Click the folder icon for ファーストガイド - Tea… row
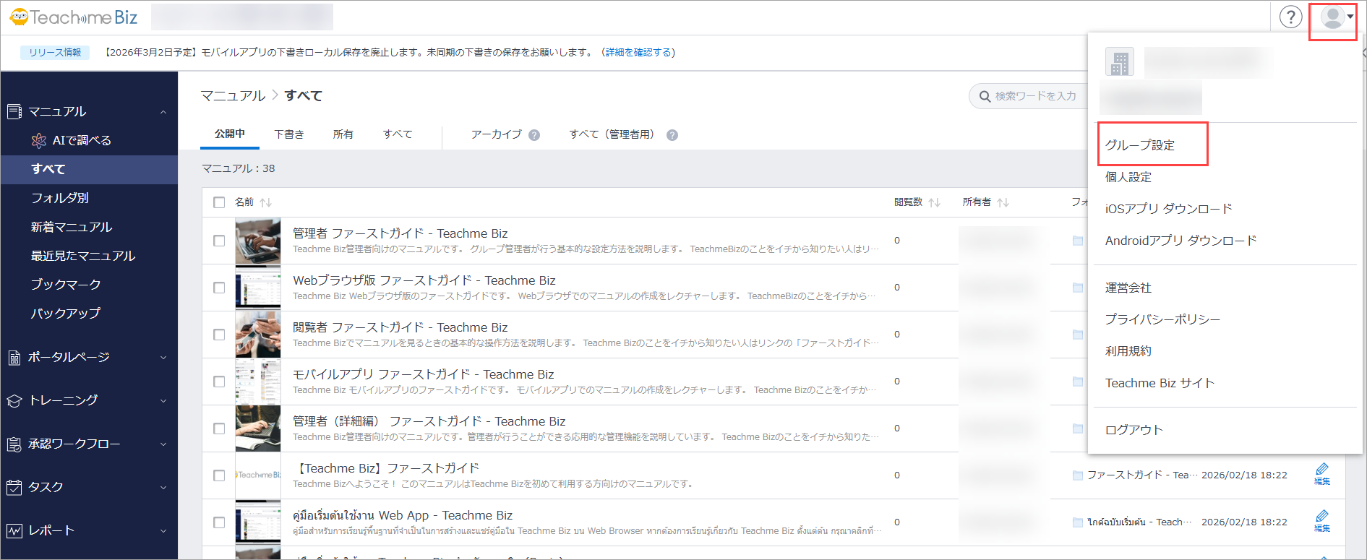 (1078, 475)
